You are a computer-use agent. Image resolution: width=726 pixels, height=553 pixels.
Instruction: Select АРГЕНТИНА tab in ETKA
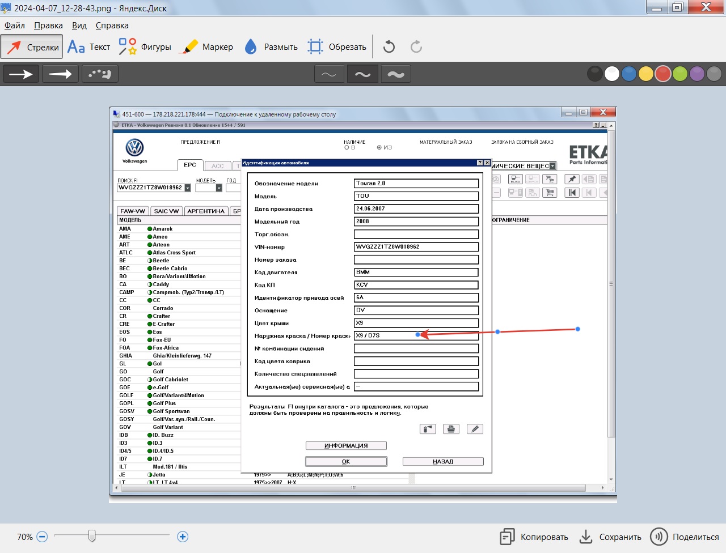tap(206, 211)
